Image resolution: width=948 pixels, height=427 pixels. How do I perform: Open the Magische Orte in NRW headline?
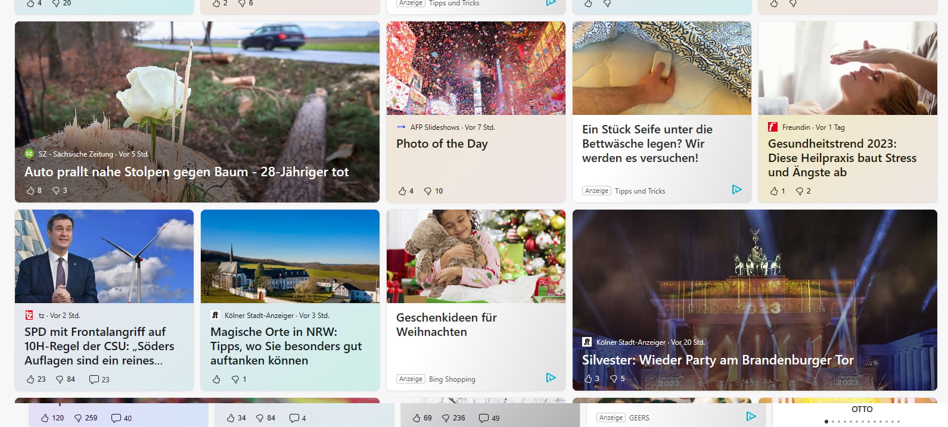click(285, 346)
